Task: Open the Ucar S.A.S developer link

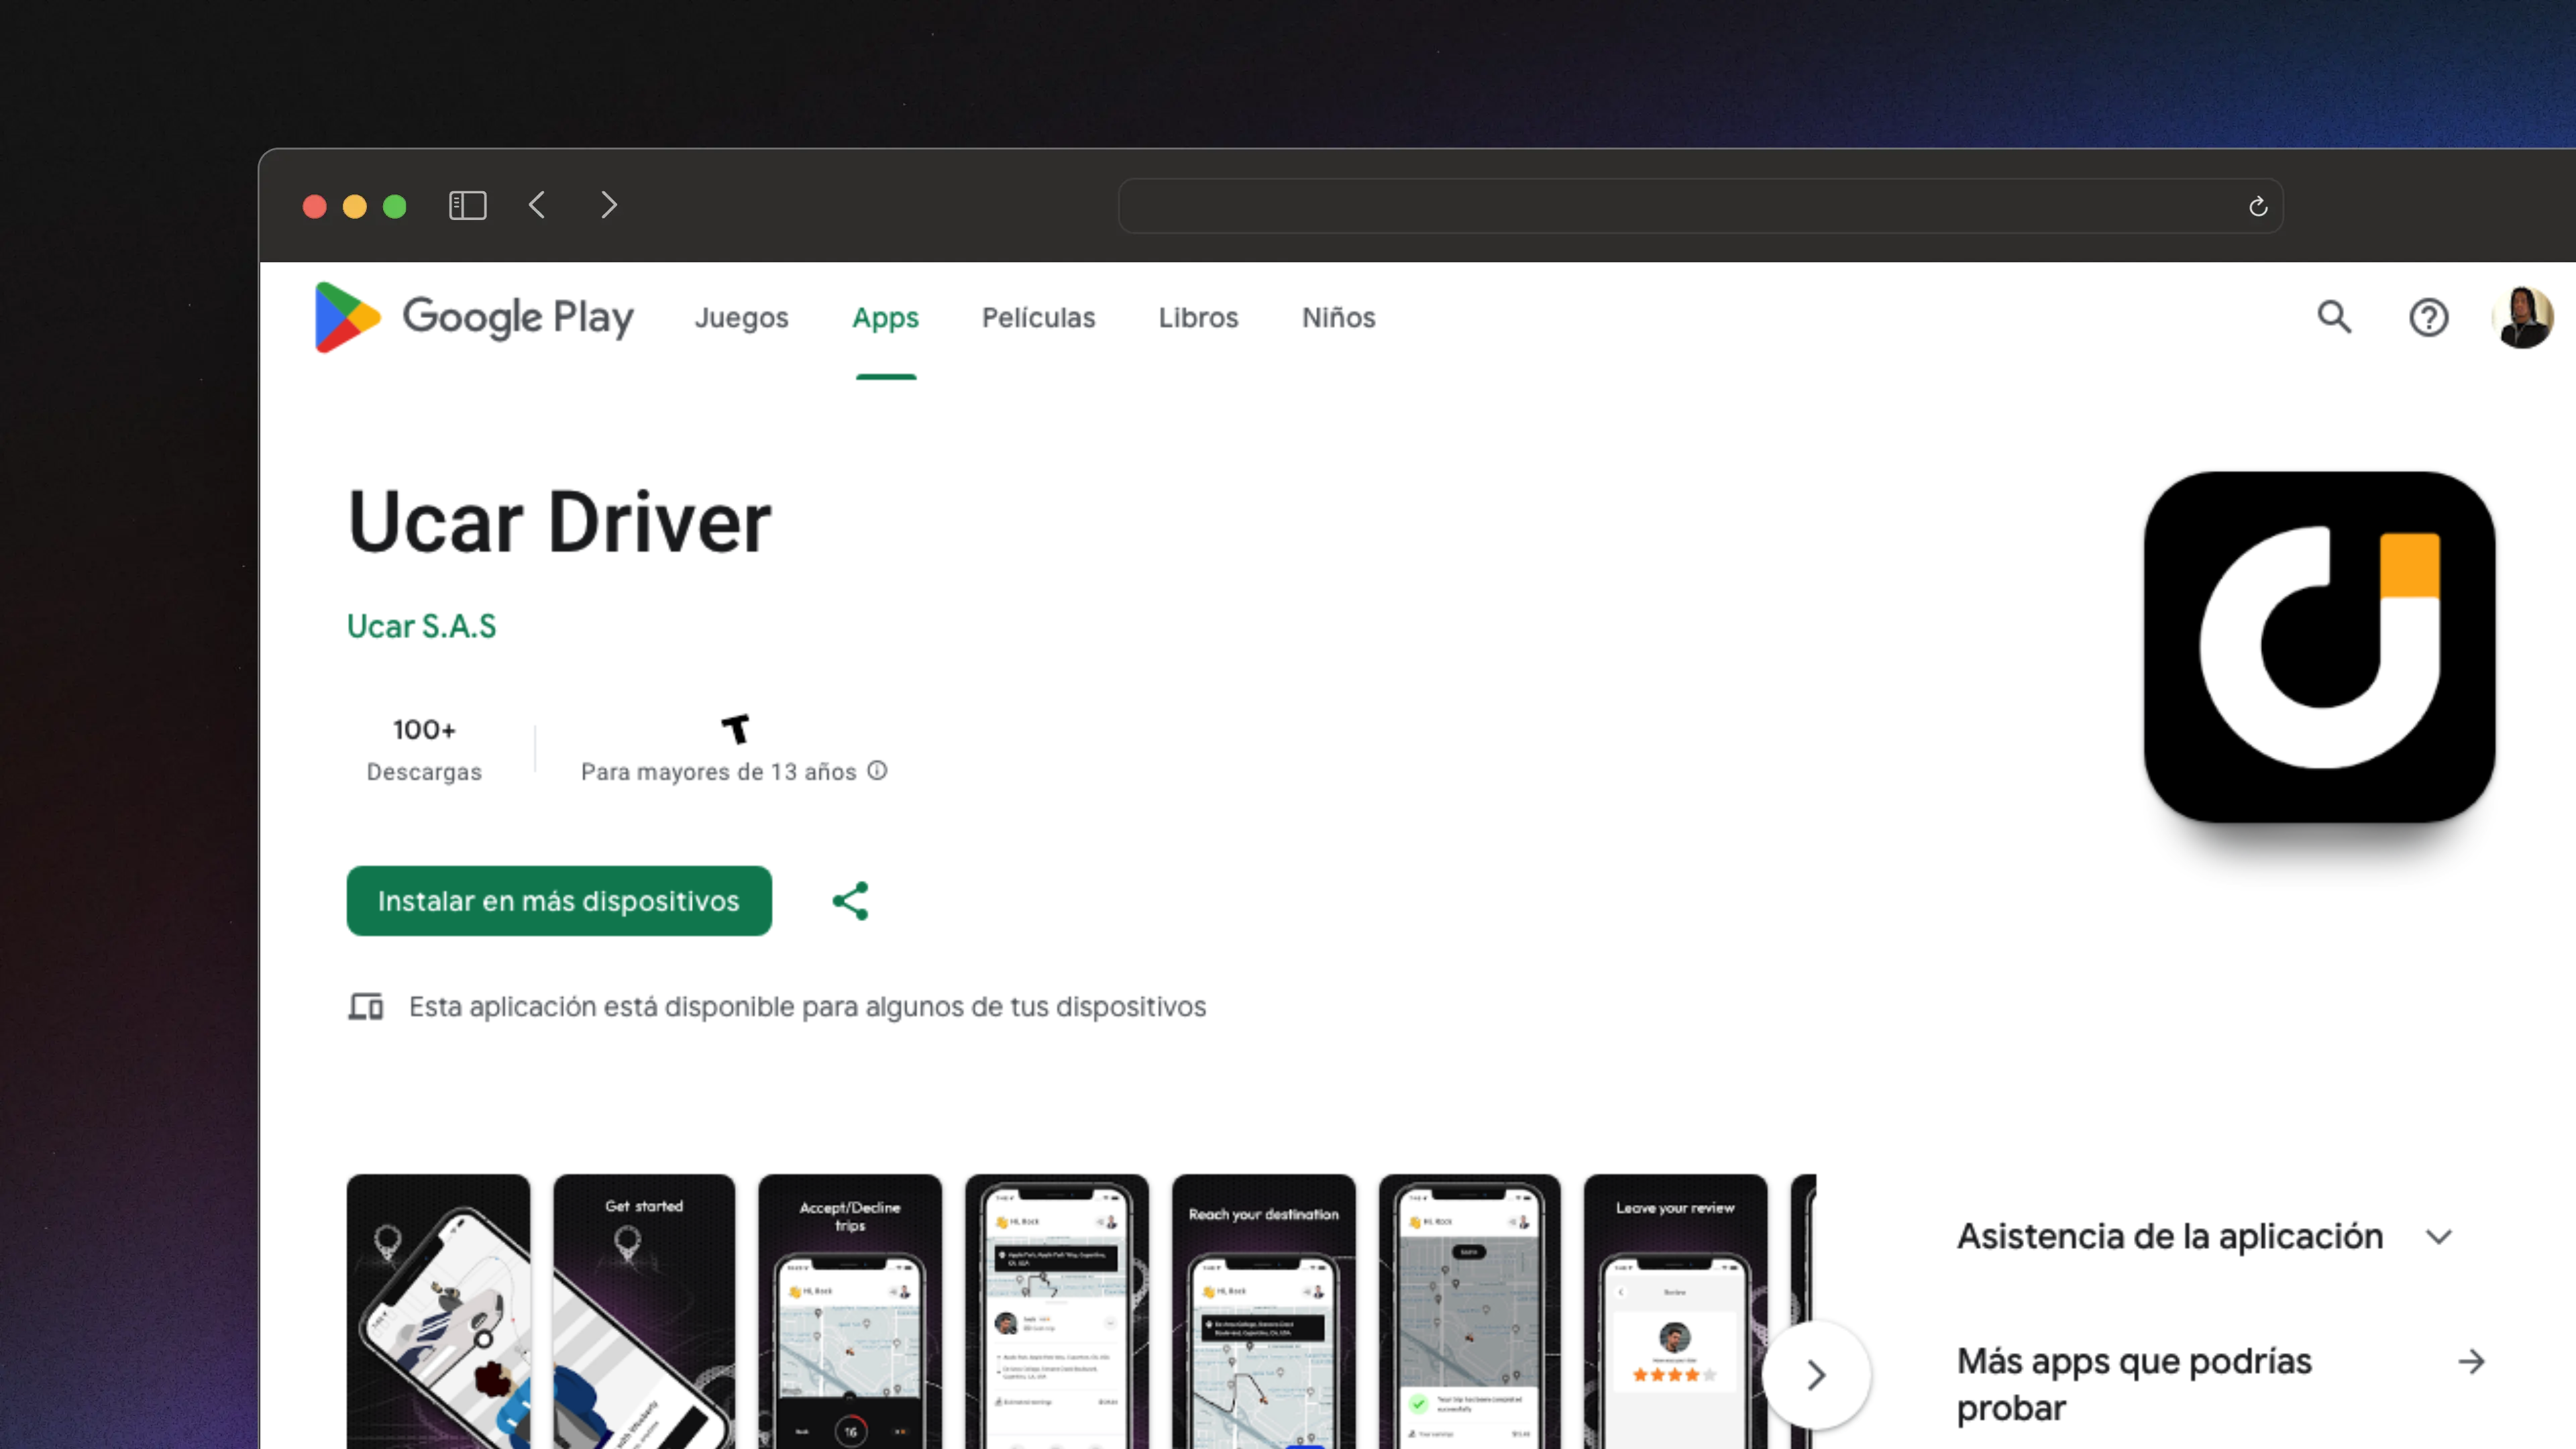Action: coord(421,626)
